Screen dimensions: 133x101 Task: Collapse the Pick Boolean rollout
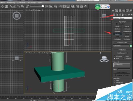tap(122, 50)
